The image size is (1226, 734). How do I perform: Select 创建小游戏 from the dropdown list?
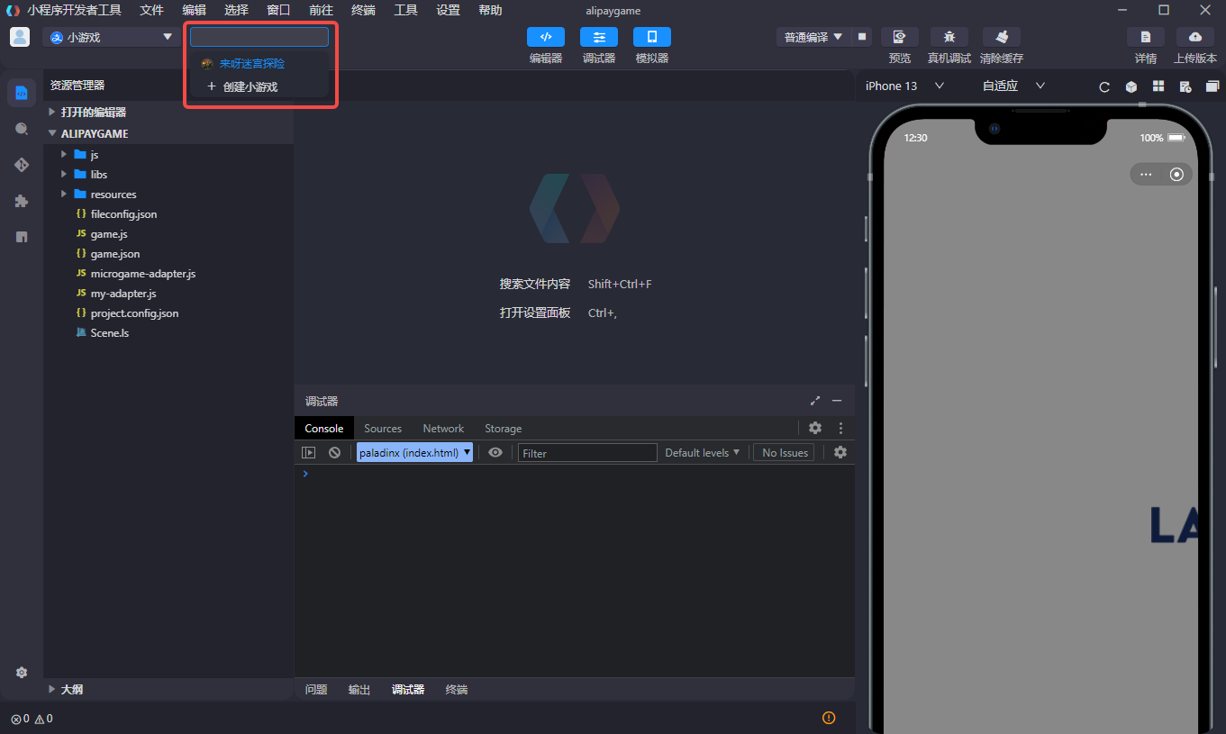250,87
